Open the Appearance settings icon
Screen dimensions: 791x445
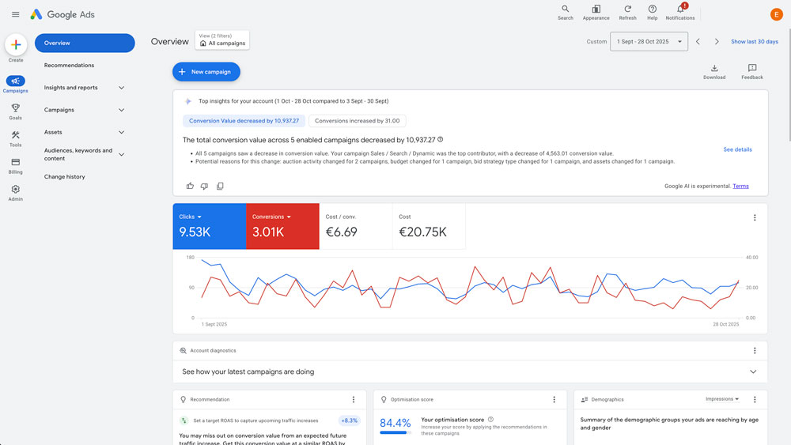tap(596, 12)
